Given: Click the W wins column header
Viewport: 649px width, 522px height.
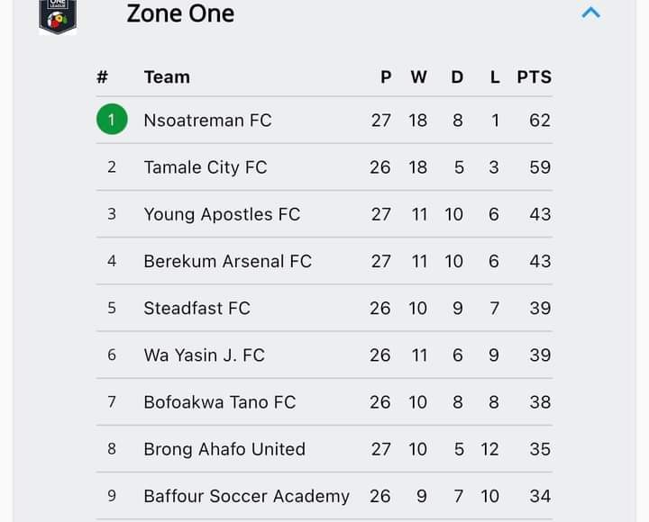Looking at the screenshot, I should click(x=418, y=76).
